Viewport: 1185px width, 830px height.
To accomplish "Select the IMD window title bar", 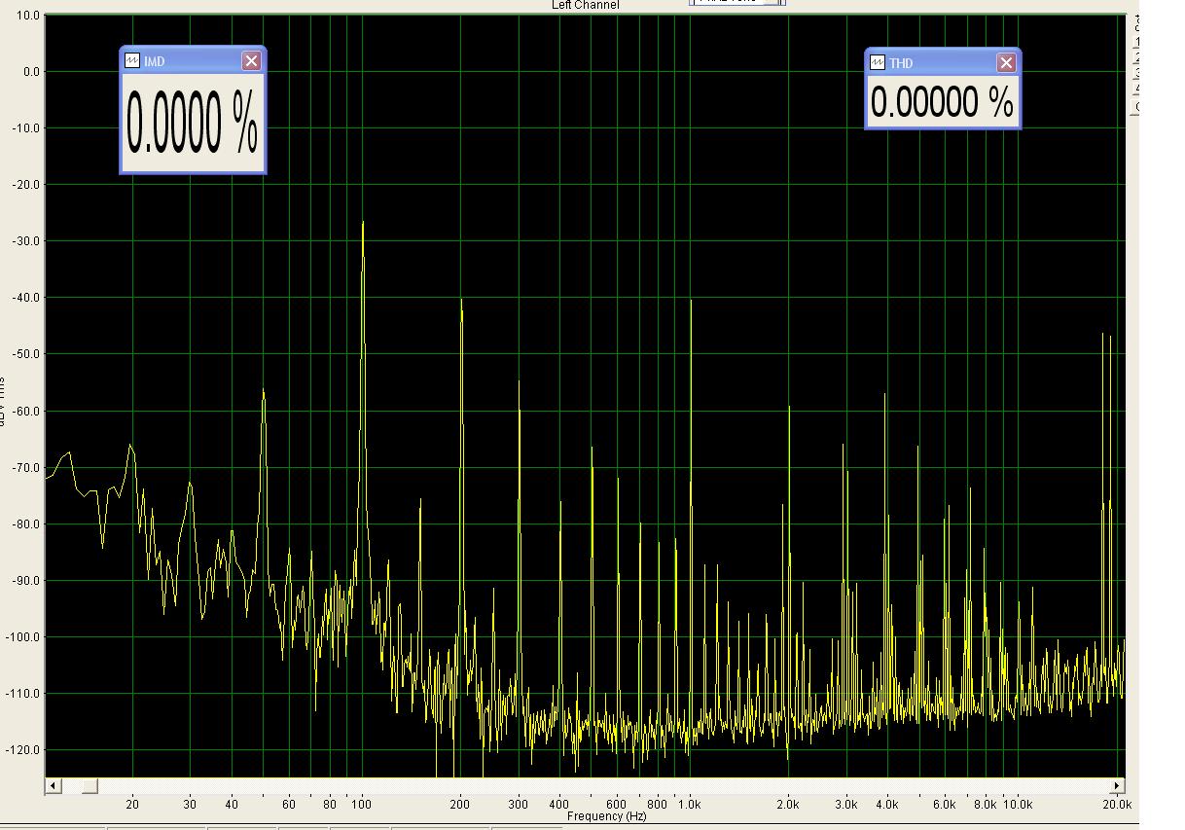I will tap(190, 61).
